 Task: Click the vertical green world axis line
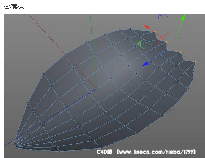93,51
